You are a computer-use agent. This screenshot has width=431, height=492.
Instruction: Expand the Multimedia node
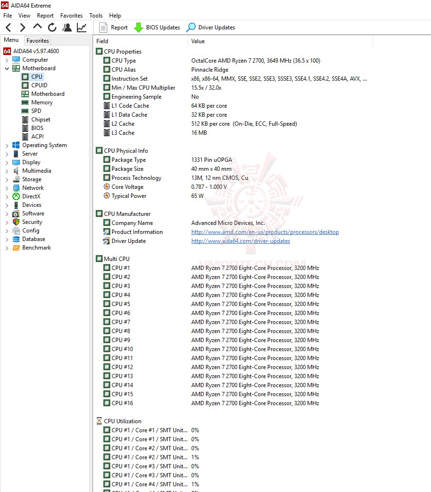(x=7, y=171)
